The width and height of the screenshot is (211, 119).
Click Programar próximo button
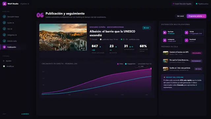(x=196, y=16)
